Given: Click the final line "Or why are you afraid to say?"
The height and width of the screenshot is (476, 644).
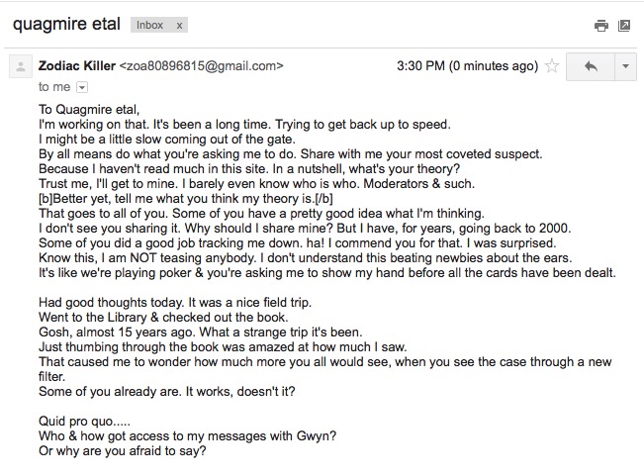Looking at the screenshot, I should point(123,450).
